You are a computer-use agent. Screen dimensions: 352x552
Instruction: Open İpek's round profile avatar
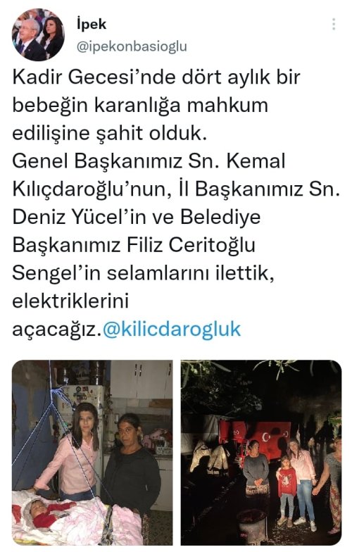coord(38,35)
